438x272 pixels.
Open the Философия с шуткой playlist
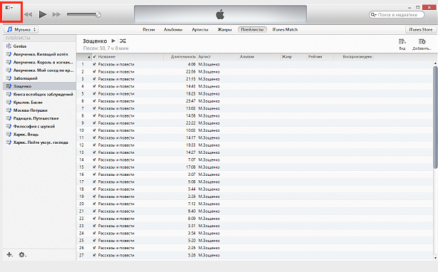click(39, 126)
